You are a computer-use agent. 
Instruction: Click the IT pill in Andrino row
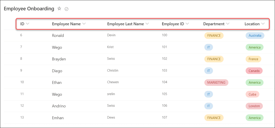point(208,106)
